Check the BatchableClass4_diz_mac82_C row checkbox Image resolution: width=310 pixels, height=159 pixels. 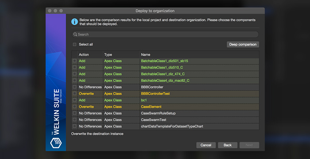tap(74, 80)
